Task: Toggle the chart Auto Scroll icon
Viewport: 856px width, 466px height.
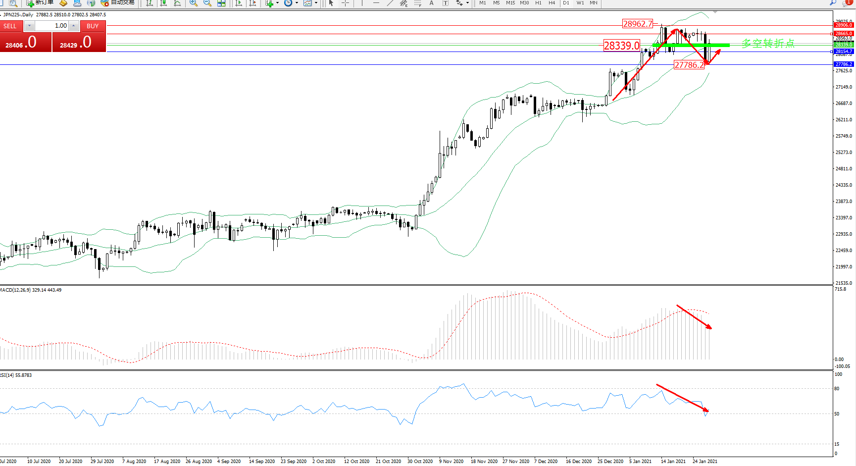Action: tap(239, 3)
